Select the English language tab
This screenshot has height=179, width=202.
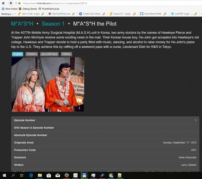pyautogui.click(x=17, y=54)
